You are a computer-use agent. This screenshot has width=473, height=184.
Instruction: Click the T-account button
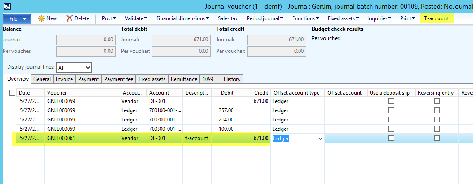click(x=436, y=18)
